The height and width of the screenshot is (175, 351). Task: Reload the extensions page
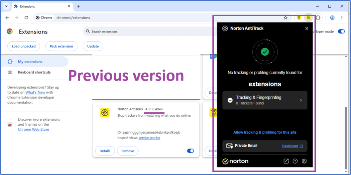[26, 18]
